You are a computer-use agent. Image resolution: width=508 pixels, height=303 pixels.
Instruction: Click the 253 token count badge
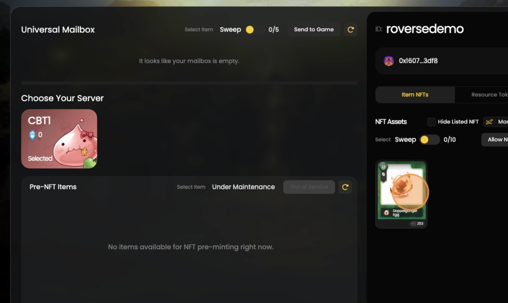click(x=417, y=223)
